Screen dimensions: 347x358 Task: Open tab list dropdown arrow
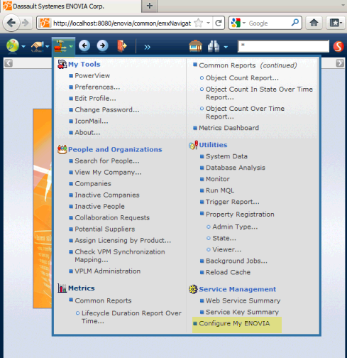(x=343, y=5)
